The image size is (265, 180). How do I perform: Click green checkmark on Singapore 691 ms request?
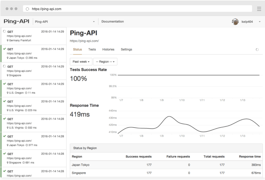[x=4, y=153]
